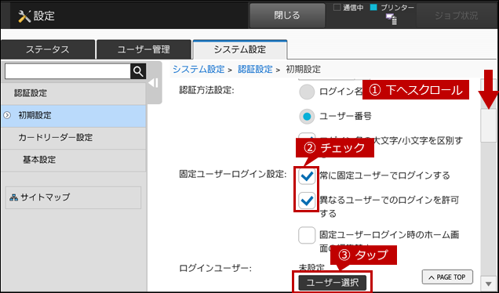
Task: Open the サイトマップ button
Action: coord(73,197)
